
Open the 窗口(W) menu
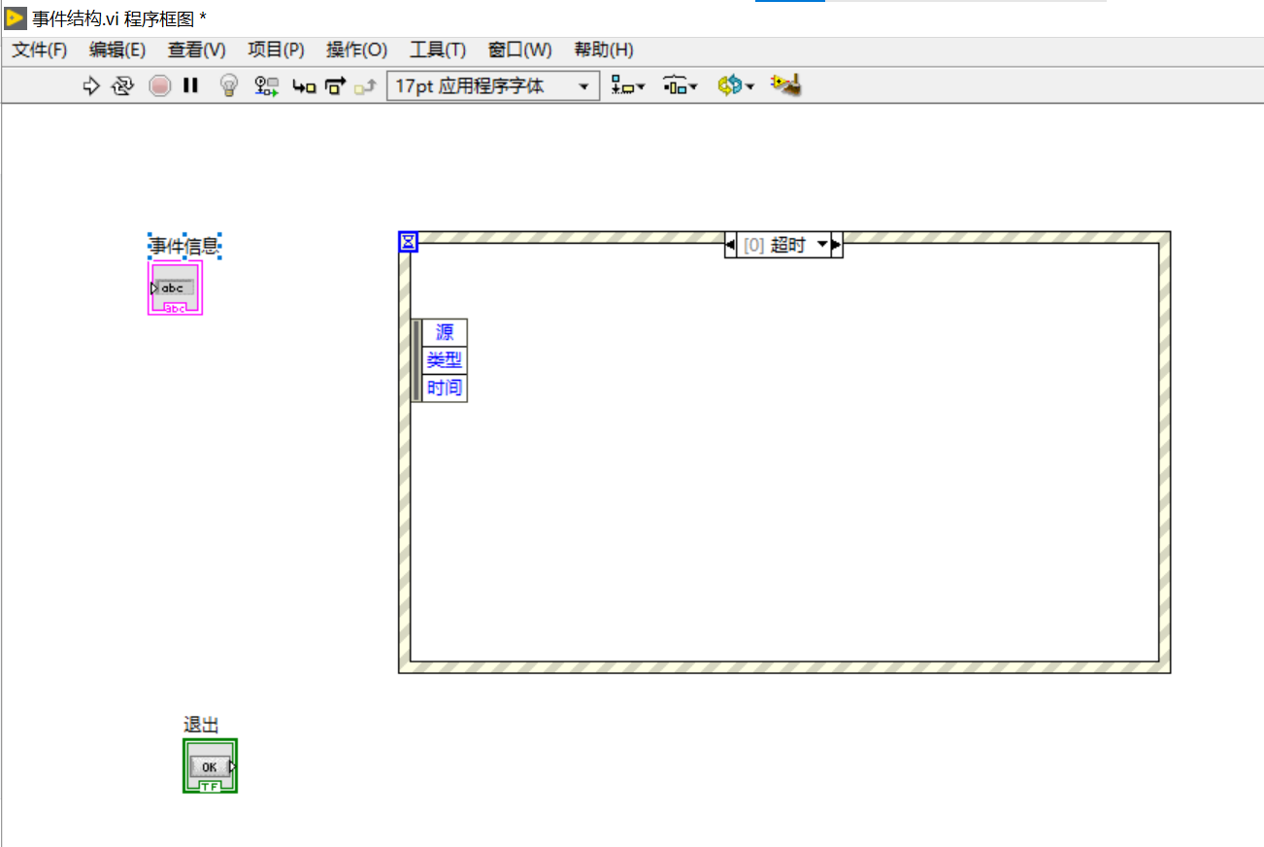coord(519,50)
